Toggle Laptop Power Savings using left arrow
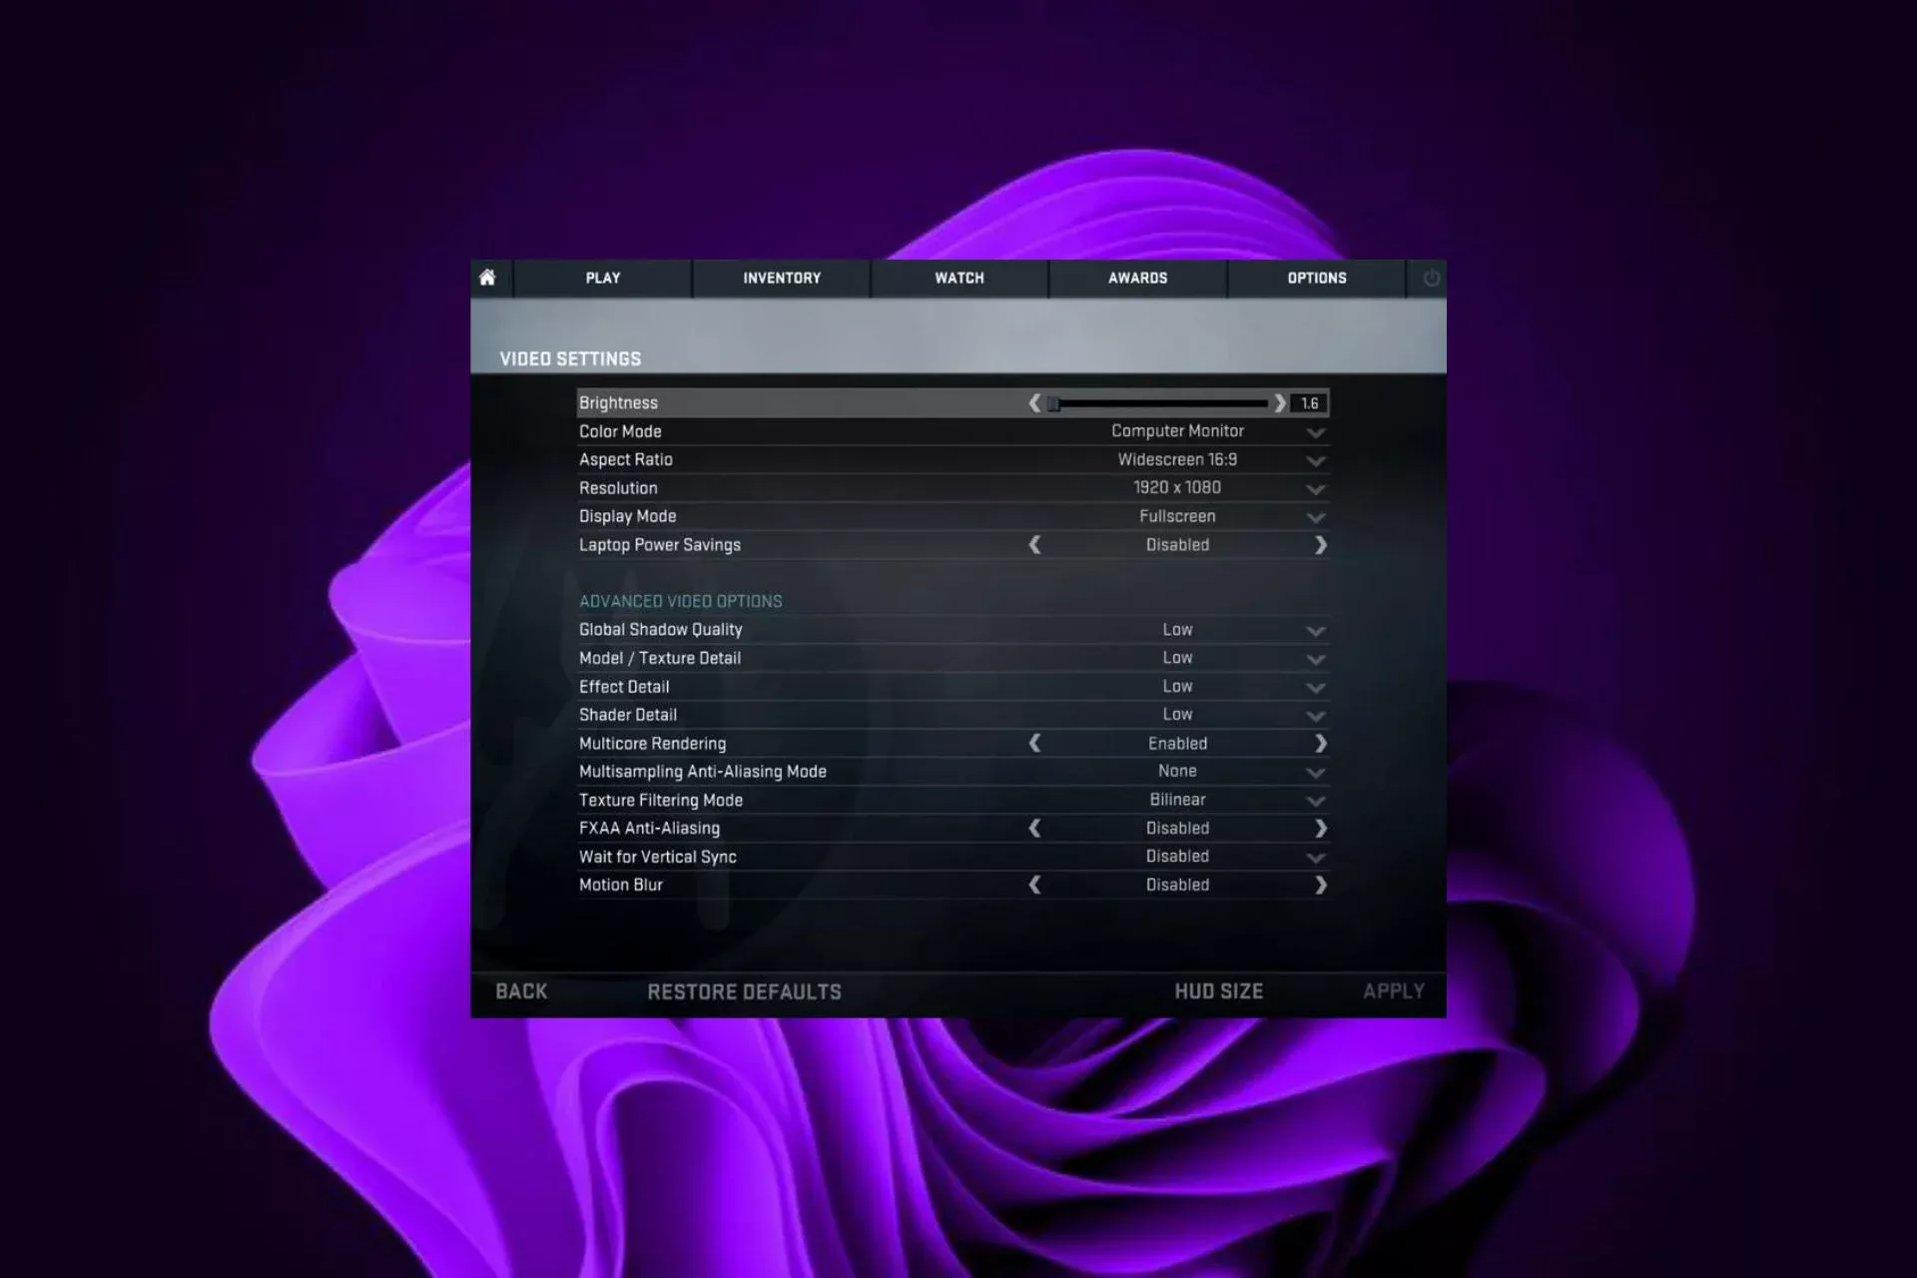The width and height of the screenshot is (1917, 1278). 1034,545
